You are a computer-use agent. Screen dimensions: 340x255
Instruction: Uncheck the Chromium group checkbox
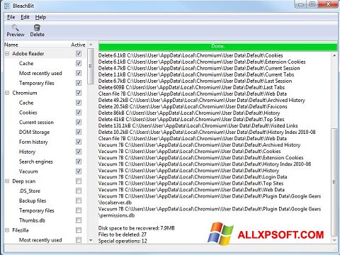pos(79,93)
